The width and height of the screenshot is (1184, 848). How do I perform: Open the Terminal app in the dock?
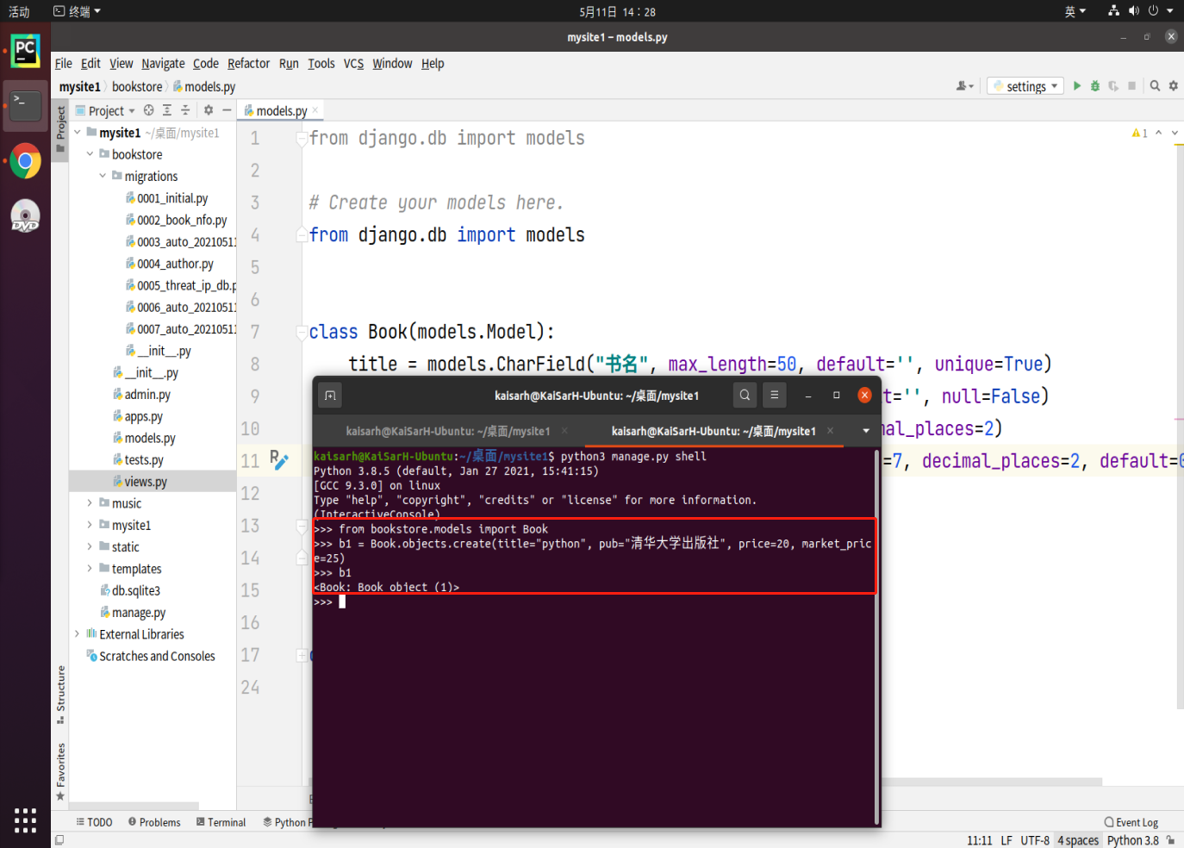pos(25,106)
